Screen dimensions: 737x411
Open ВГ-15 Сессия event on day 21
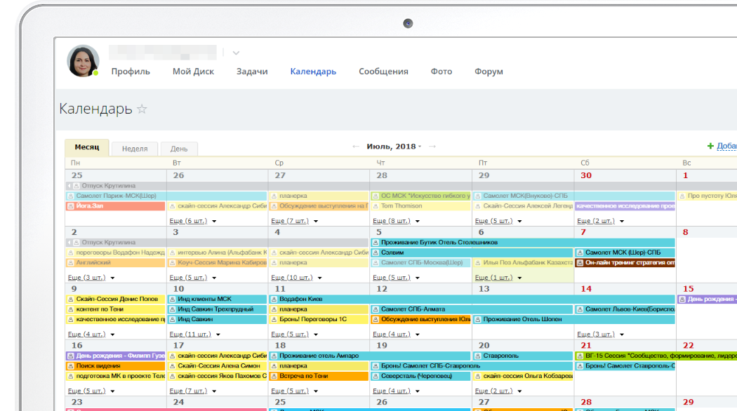656,356
